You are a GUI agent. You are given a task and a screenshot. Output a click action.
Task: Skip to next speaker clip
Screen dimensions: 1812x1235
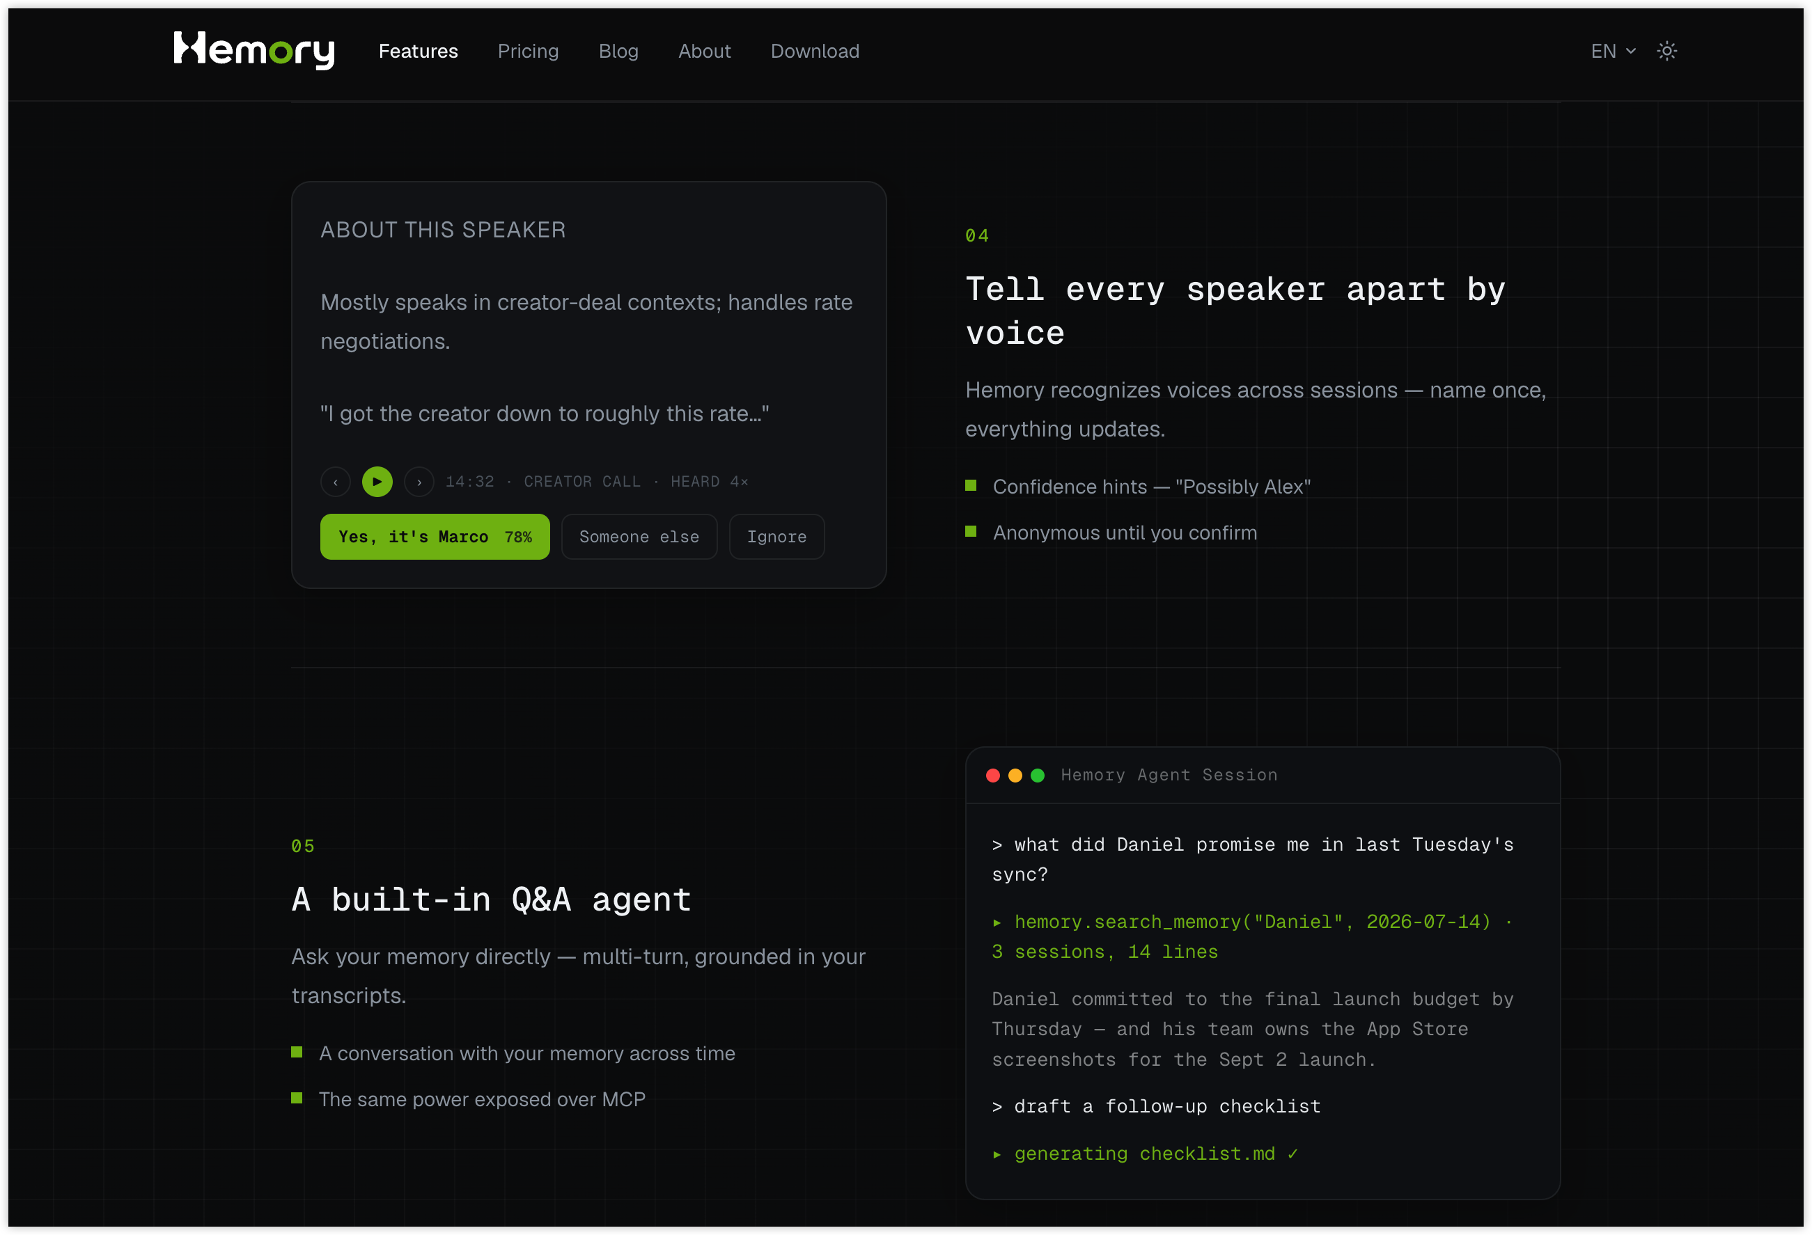click(419, 482)
